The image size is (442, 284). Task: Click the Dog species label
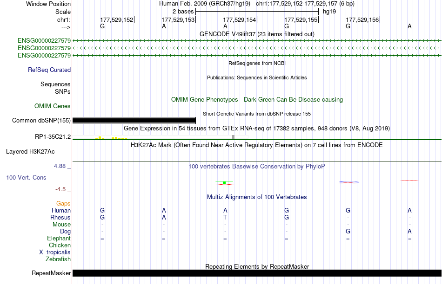[66, 232]
